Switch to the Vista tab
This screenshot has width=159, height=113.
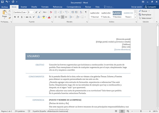pos(97,7)
